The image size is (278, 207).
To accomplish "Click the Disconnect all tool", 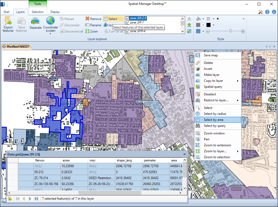I will coord(71,31).
